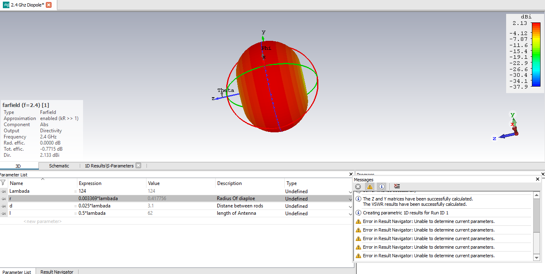545x274 pixels.
Task: Toggle the warning messages filter icon
Action: pyautogui.click(x=370, y=186)
